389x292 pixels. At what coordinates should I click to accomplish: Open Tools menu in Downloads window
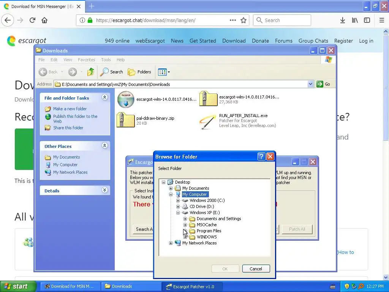click(106, 60)
